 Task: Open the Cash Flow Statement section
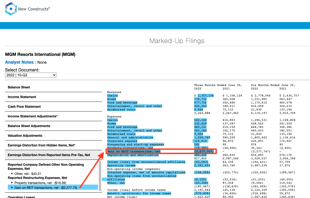54,107
